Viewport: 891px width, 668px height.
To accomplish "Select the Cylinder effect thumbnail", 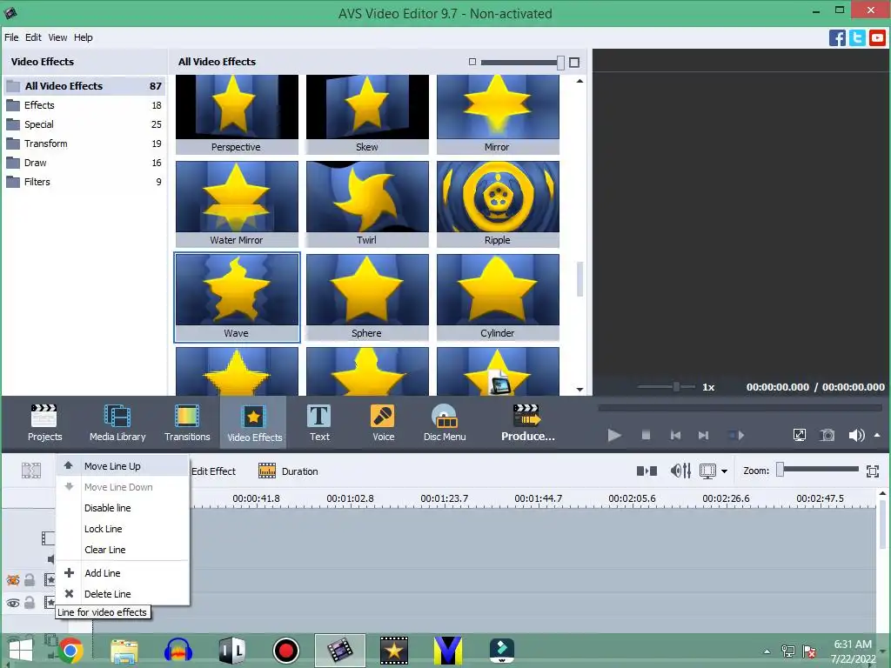I will pyautogui.click(x=498, y=297).
